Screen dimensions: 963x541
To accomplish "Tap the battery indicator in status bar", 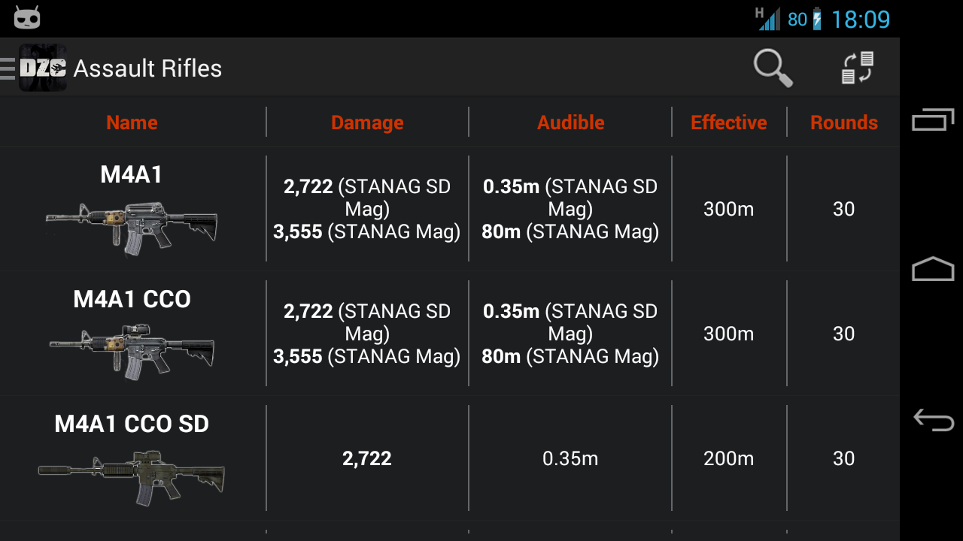I will tap(817, 19).
